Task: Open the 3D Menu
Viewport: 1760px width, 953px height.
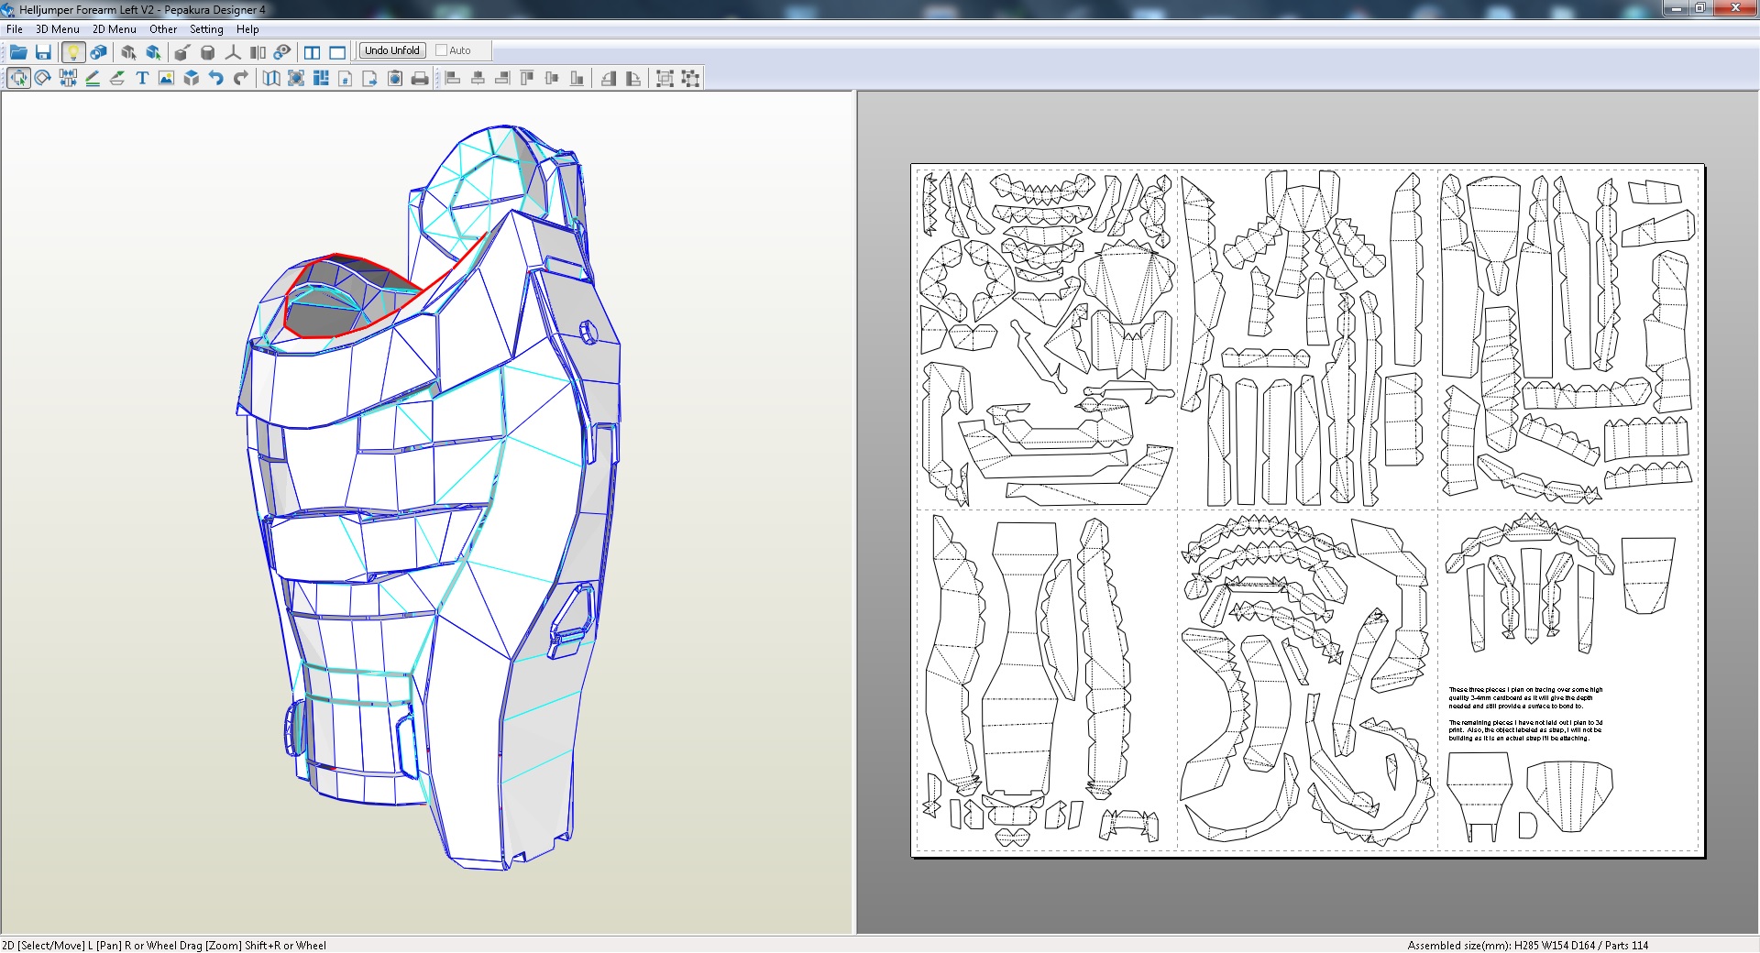Action: tap(58, 29)
